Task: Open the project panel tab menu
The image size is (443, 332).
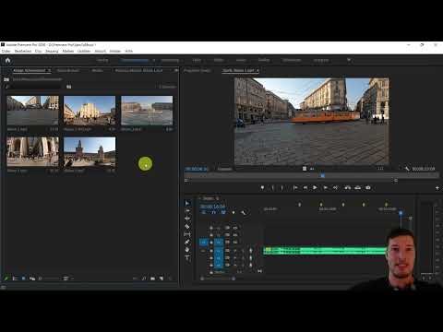Action: tap(49, 70)
